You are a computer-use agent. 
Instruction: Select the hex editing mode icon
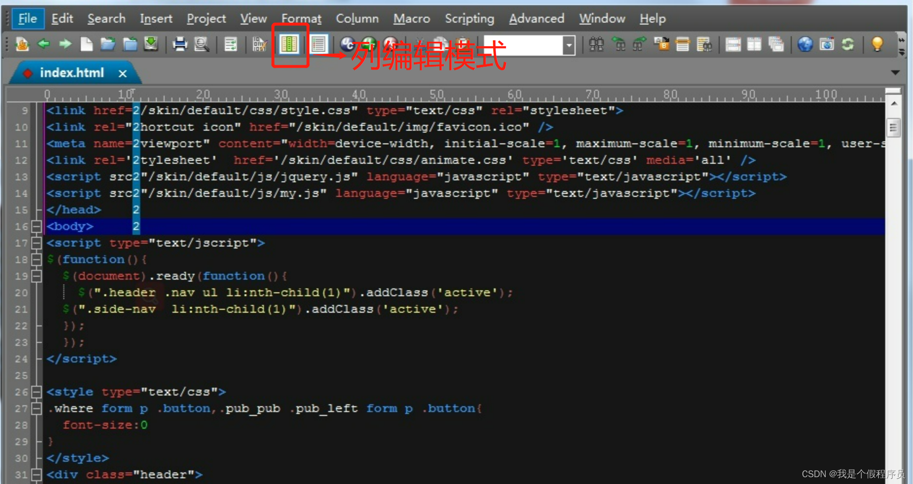click(258, 44)
